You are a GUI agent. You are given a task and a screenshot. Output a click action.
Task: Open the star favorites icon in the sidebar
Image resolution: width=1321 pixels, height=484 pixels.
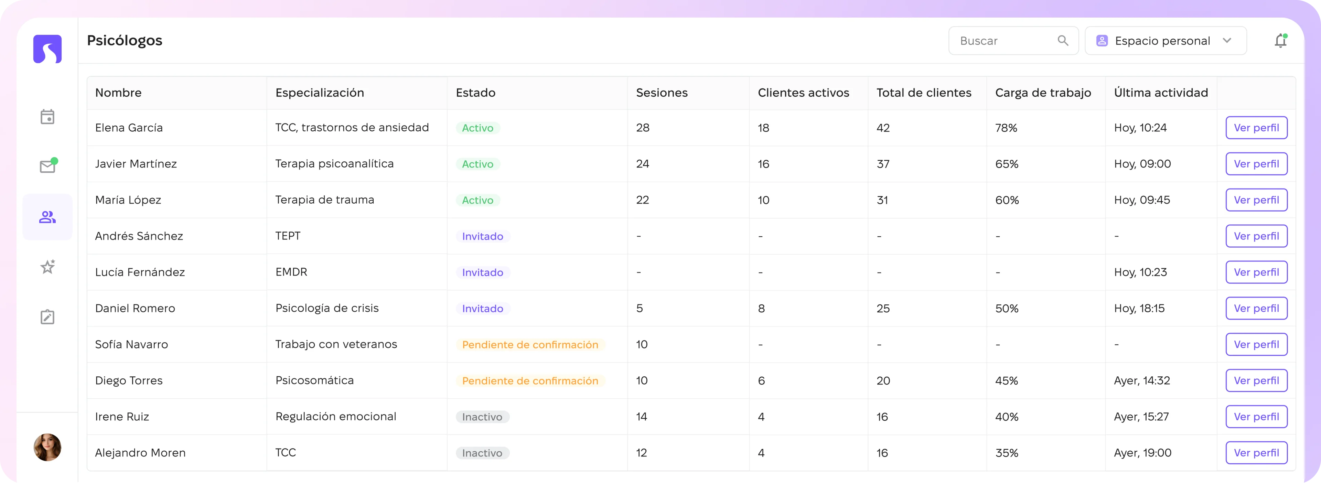47,267
